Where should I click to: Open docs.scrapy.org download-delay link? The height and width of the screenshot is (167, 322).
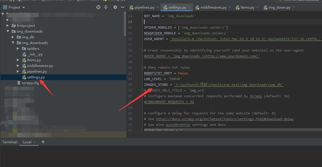click(225, 119)
